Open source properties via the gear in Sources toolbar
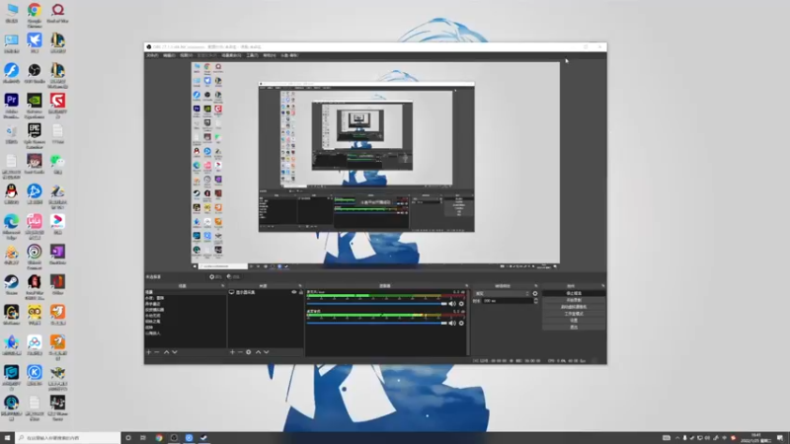 [249, 352]
